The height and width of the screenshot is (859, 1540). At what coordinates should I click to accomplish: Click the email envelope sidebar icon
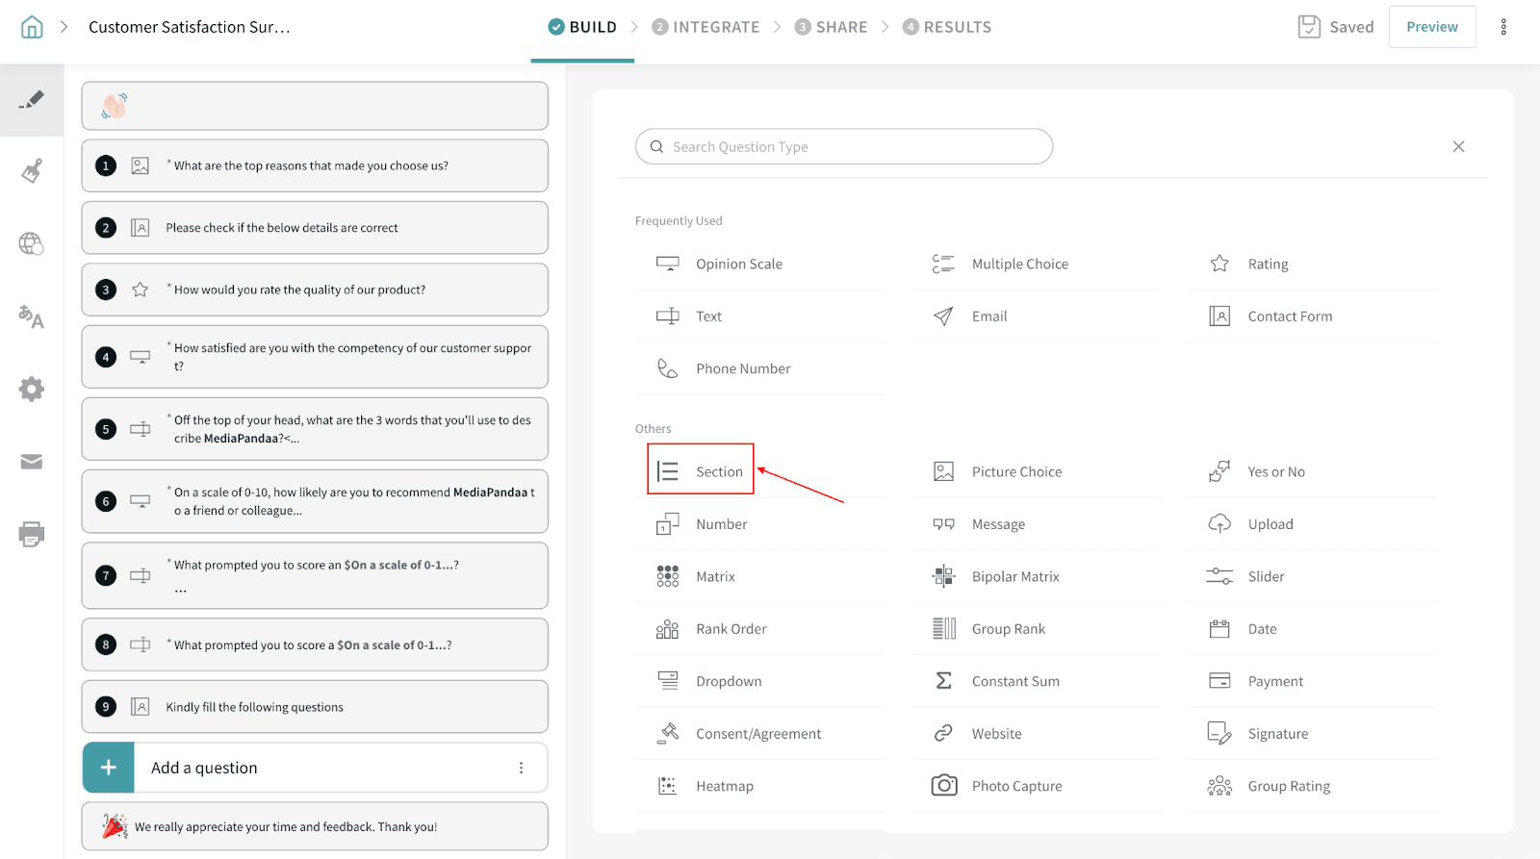pyautogui.click(x=32, y=462)
